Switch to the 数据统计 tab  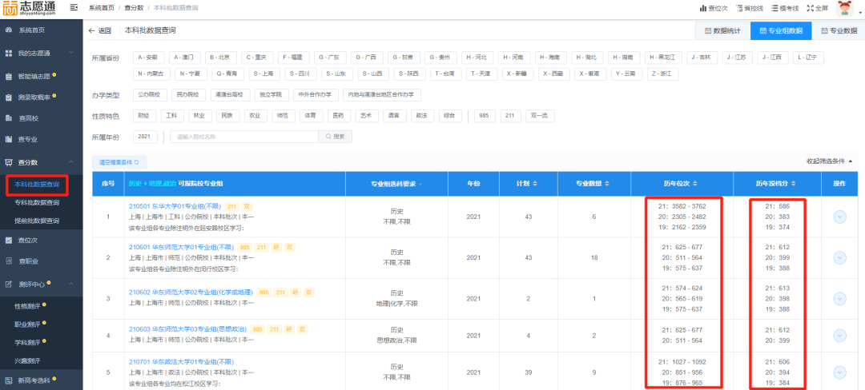(722, 31)
